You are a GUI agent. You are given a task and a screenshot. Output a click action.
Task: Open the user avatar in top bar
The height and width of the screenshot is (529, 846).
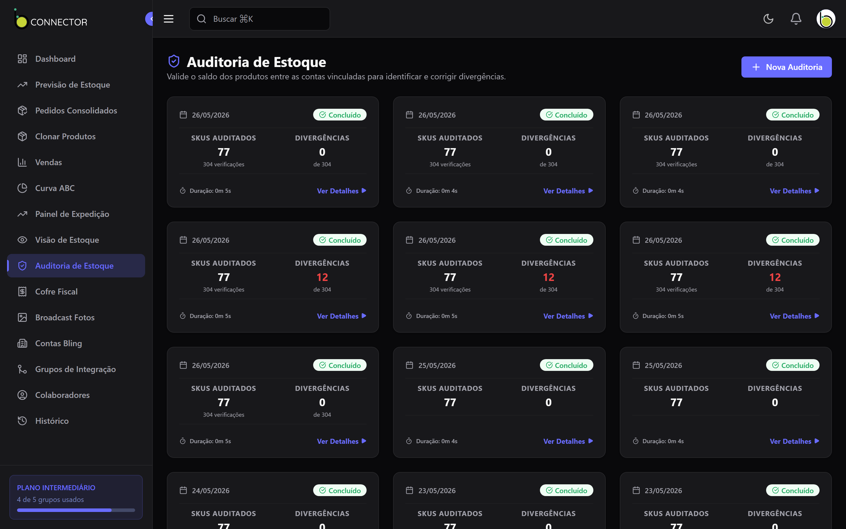coord(826,19)
